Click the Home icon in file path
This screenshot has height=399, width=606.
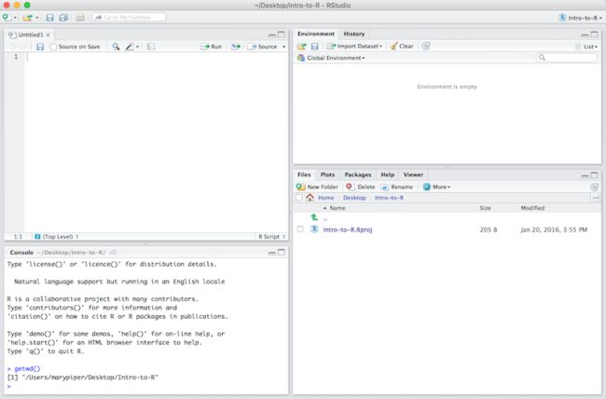(310, 198)
